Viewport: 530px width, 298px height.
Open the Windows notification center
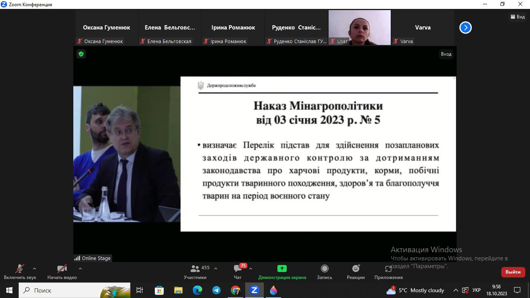(x=517, y=290)
